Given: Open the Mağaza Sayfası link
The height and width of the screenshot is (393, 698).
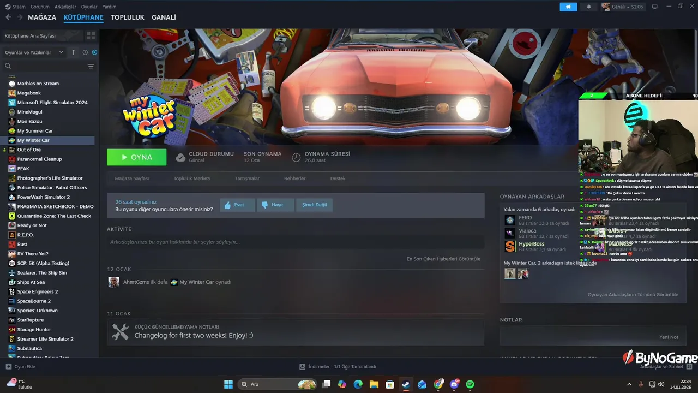Looking at the screenshot, I should tap(132, 178).
